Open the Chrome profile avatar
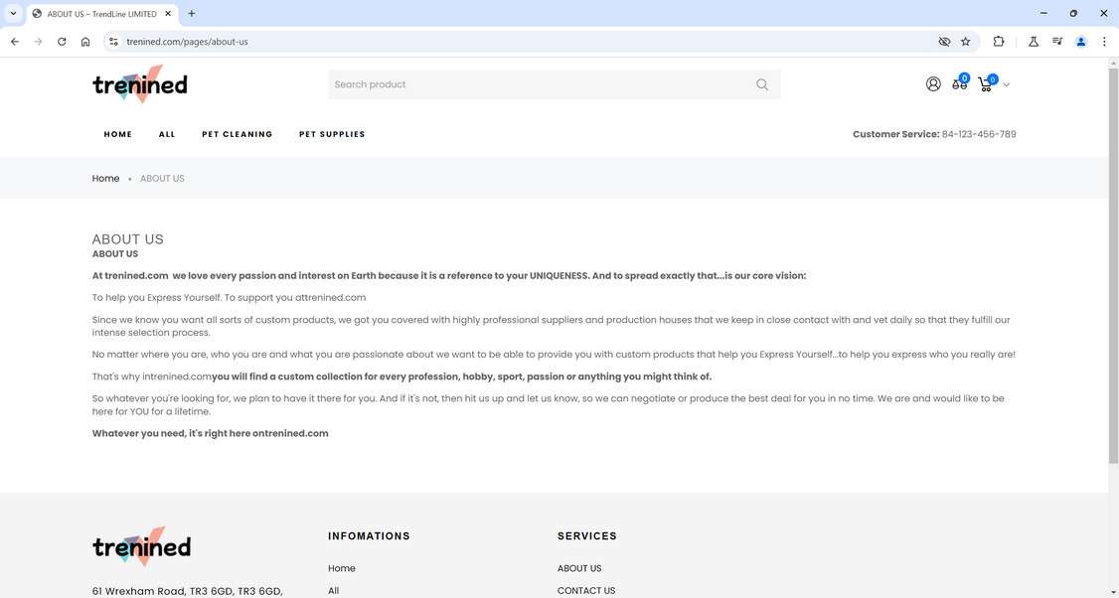Screen dimensions: 1119x598 point(1080,42)
